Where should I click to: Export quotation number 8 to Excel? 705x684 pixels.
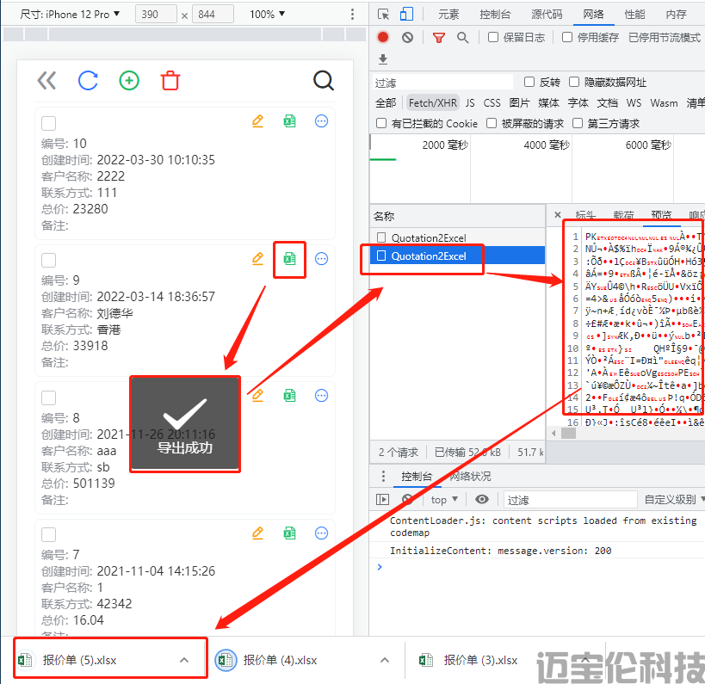289,396
